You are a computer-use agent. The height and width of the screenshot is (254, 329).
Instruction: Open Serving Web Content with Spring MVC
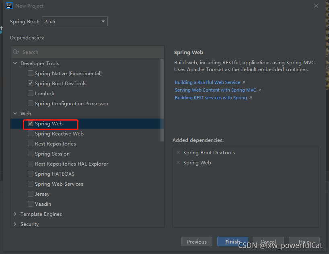coord(216,90)
